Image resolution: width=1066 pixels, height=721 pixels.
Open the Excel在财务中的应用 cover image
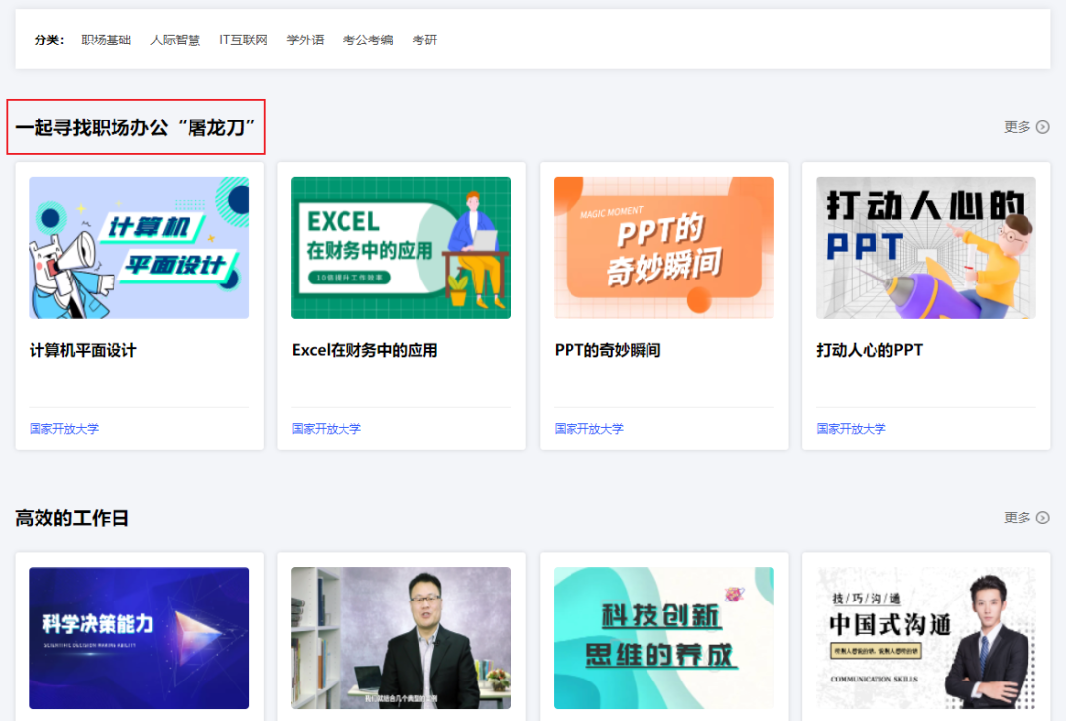[x=401, y=248]
